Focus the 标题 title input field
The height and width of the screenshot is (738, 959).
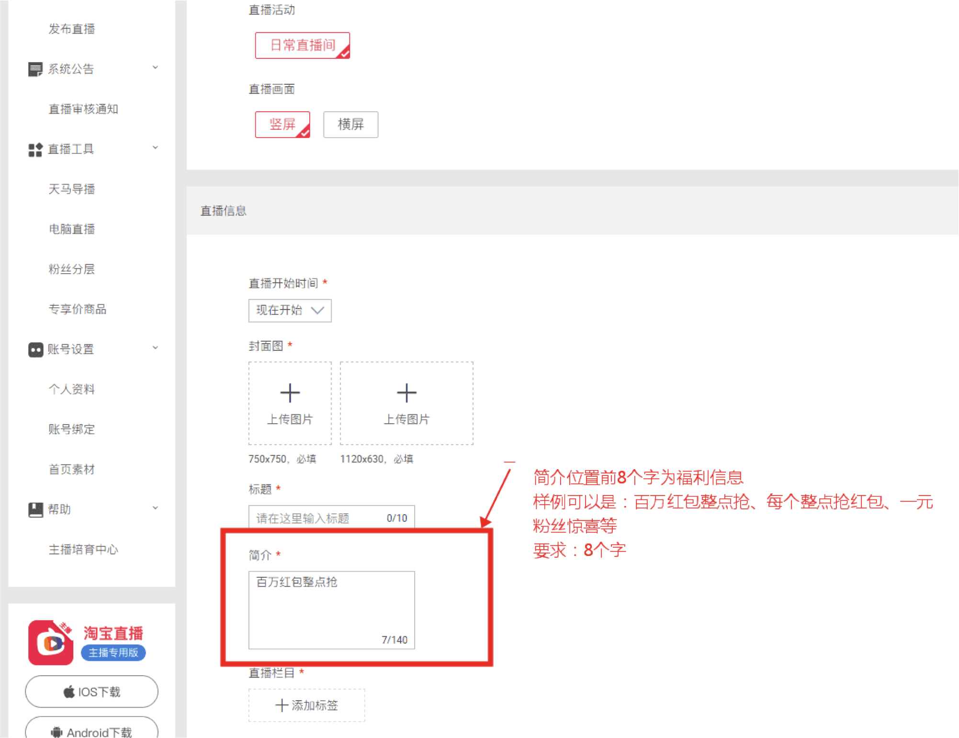pos(331,518)
